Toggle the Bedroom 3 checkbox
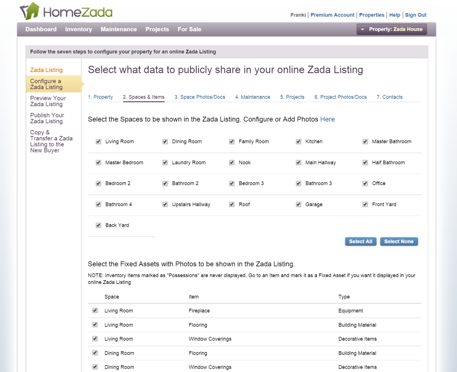 click(232, 183)
